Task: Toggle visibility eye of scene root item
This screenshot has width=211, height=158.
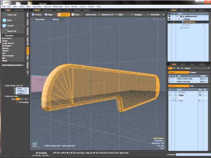Action: pos(169,16)
